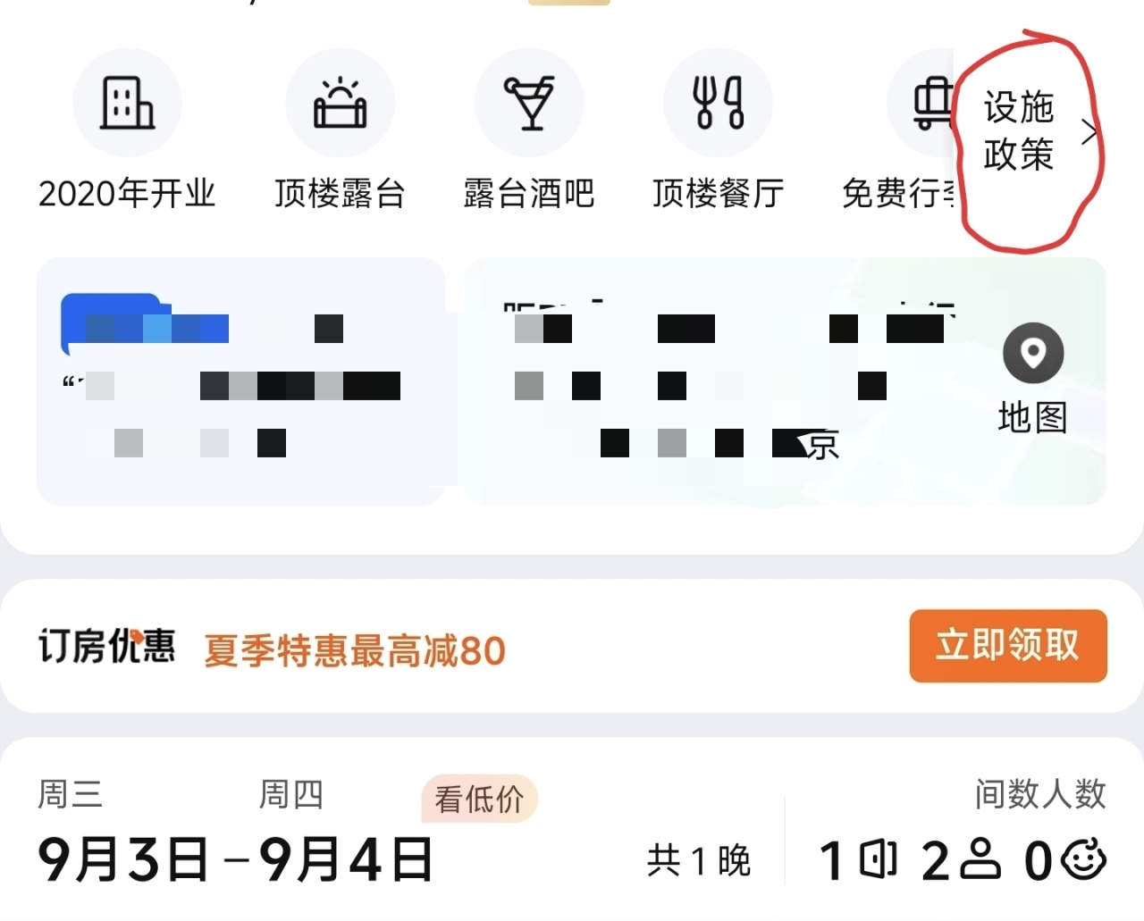Change check-in date 9月3日

[x=123, y=859]
